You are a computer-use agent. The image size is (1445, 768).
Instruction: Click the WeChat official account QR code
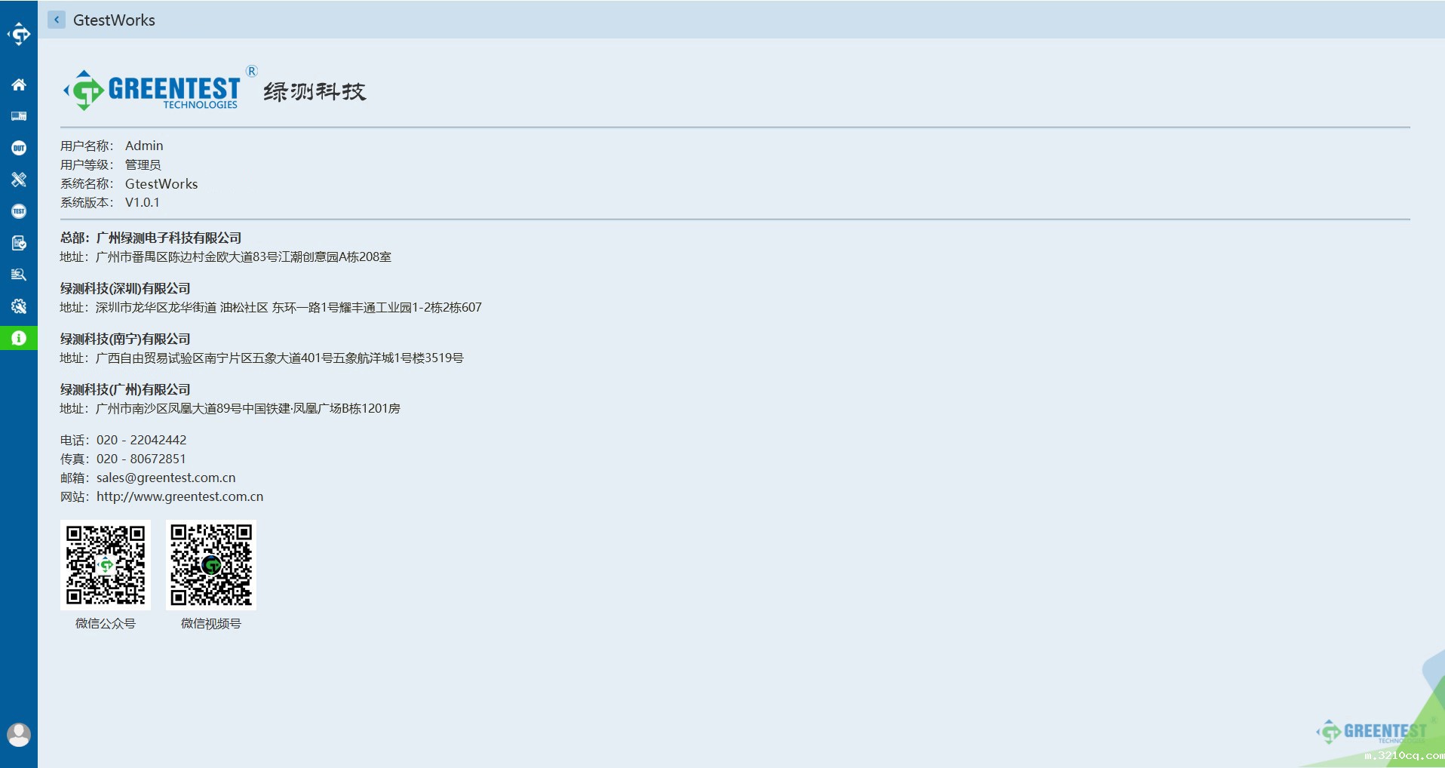pyautogui.click(x=106, y=565)
